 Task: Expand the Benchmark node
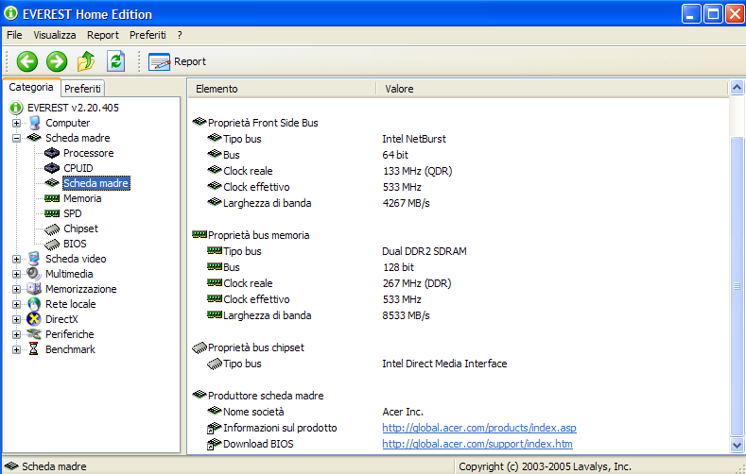[x=16, y=349]
